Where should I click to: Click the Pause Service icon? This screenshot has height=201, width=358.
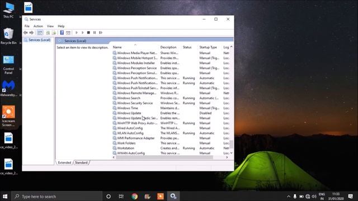tap(95, 32)
